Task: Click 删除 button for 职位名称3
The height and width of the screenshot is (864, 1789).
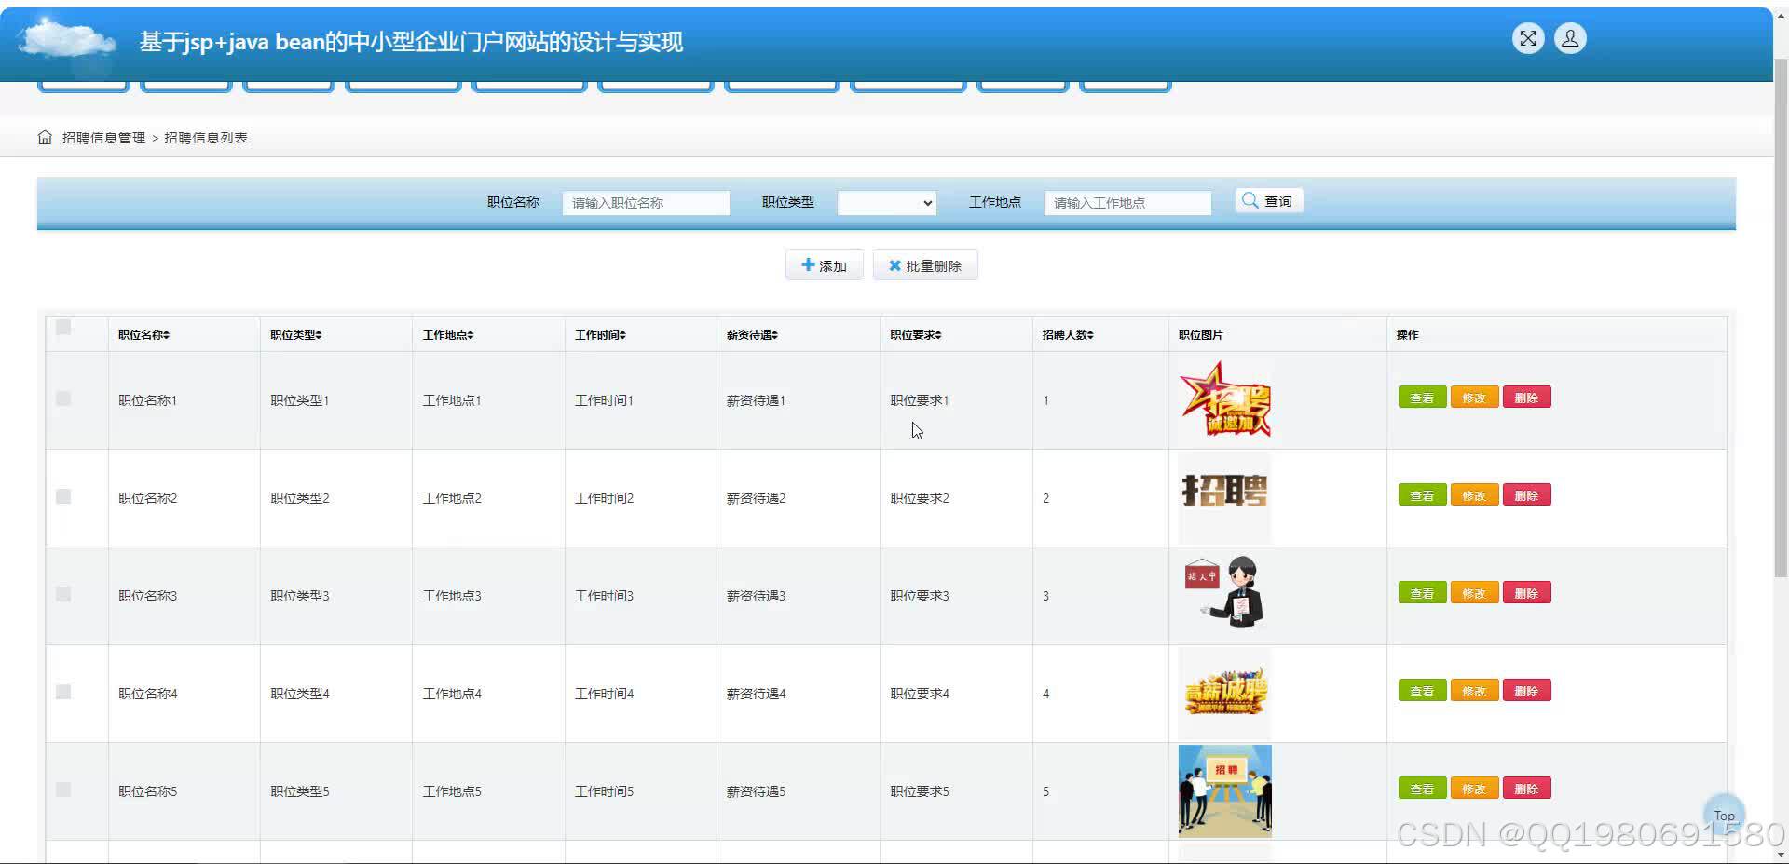Action: (1526, 593)
